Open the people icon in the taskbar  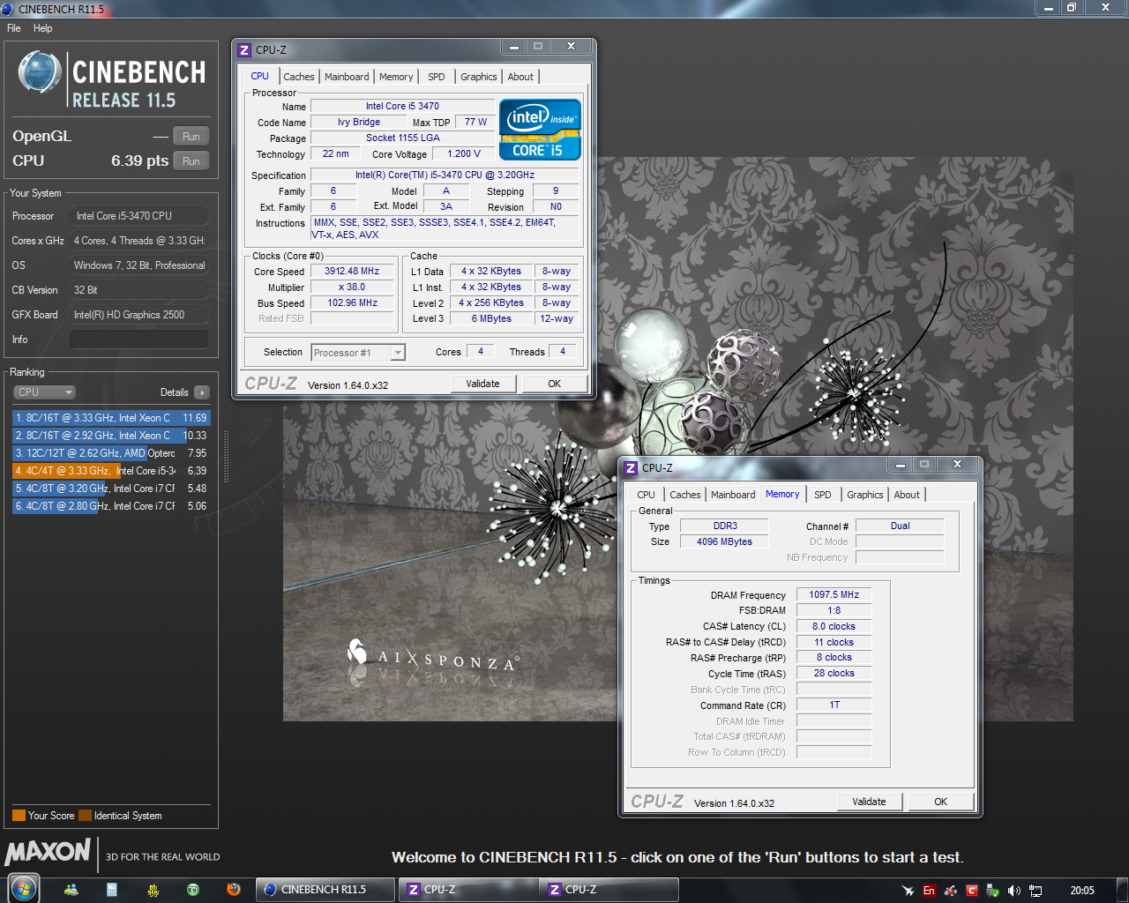point(71,890)
